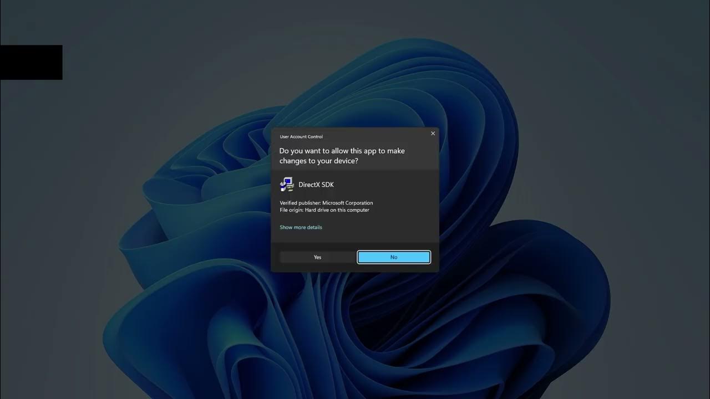The image size is (710, 399).
Task: Select the DirectX SDK app name text
Action: point(316,185)
